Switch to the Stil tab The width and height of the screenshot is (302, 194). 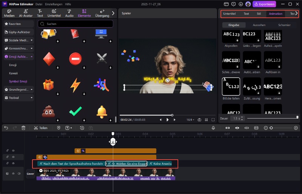point(259,14)
